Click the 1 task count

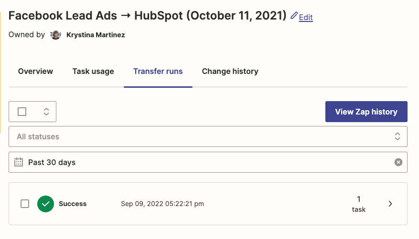pos(359,204)
